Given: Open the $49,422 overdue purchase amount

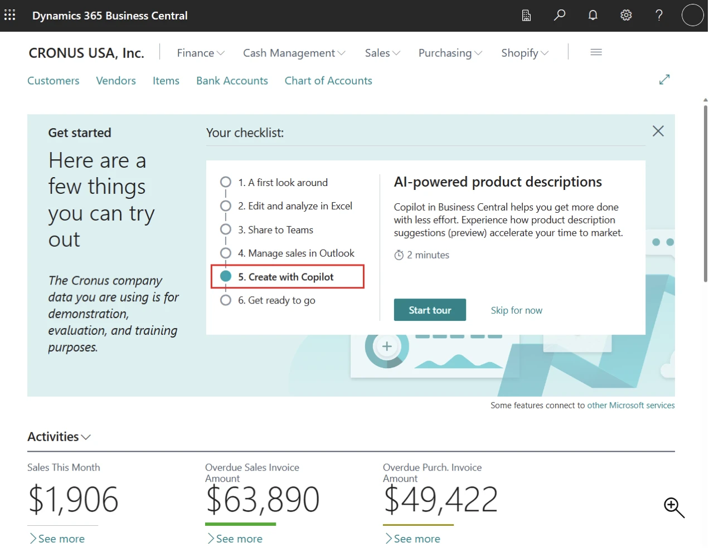Looking at the screenshot, I should (440, 499).
